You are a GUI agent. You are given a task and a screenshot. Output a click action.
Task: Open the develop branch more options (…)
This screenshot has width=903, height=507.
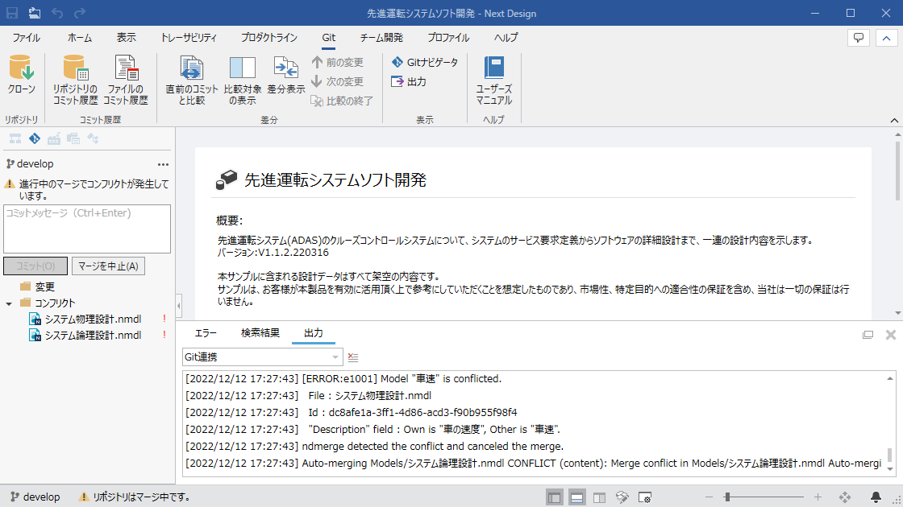(x=164, y=164)
